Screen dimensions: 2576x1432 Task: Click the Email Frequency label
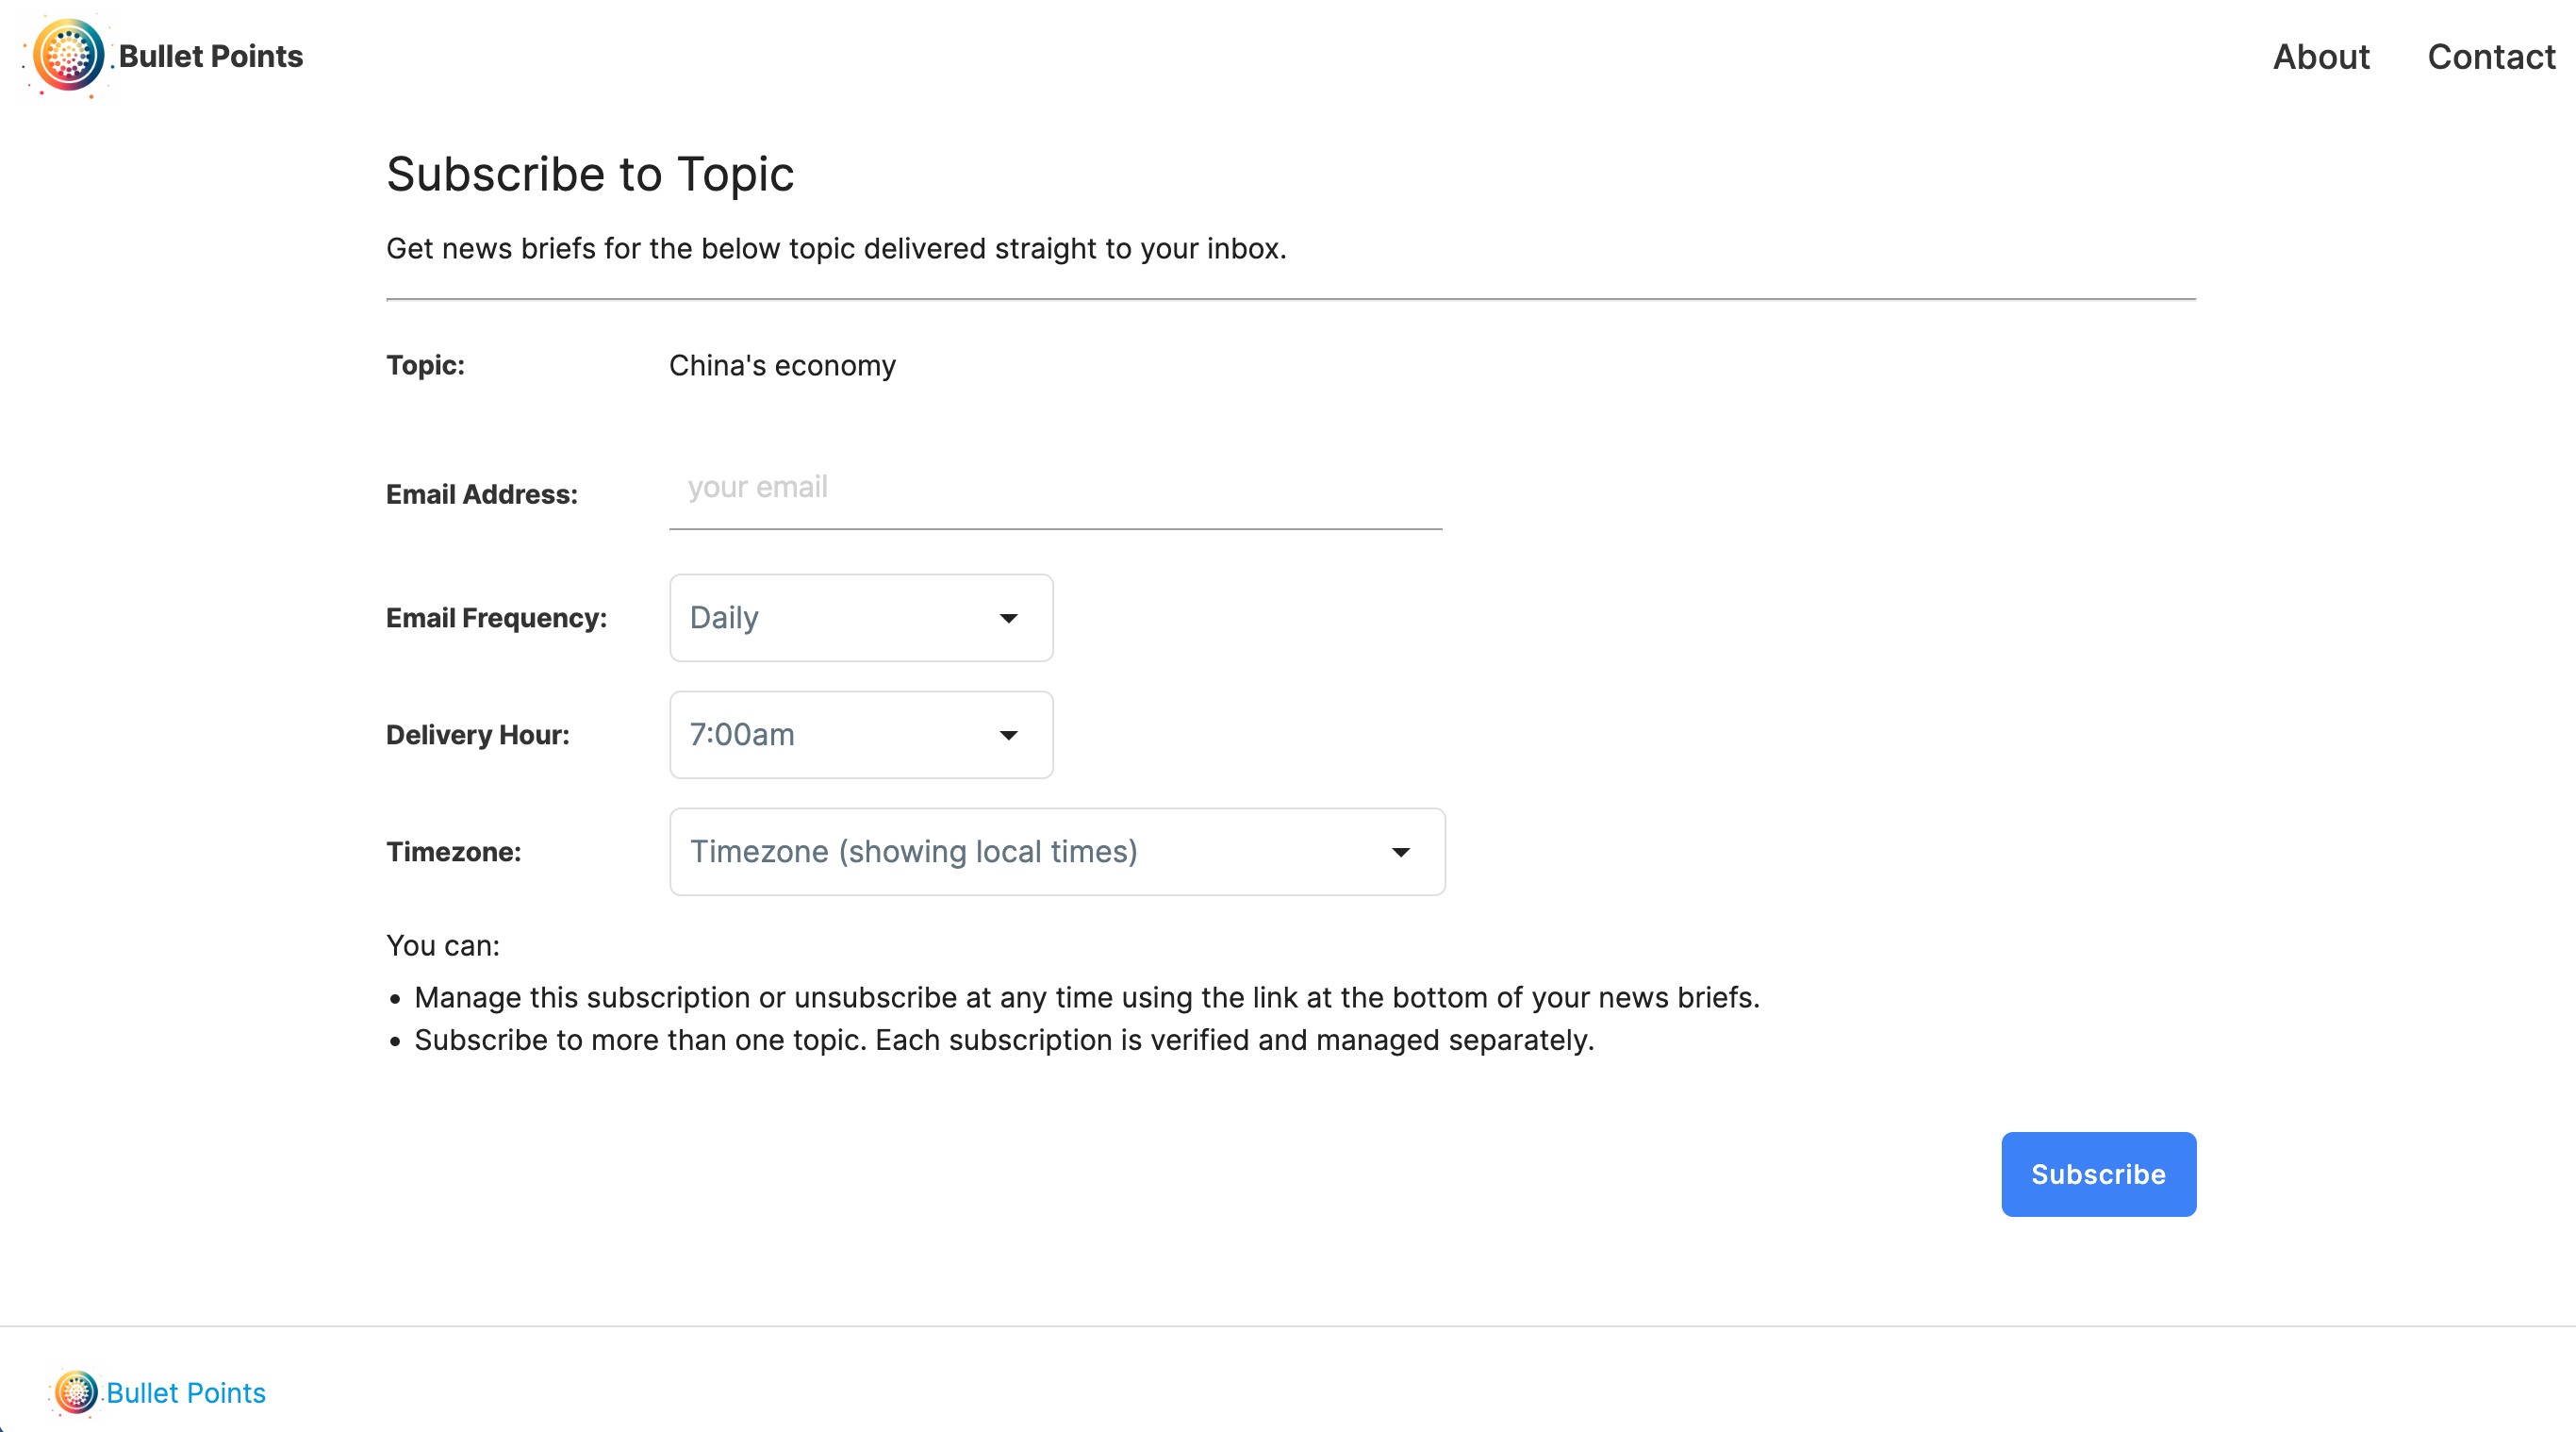coord(496,619)
